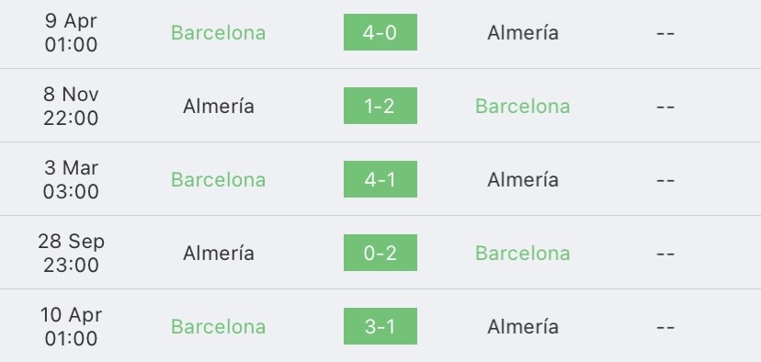Screen dimensions: 761x362
Task: Select Barcelona away team on 28 Sep
Action: tap(523, 254)
